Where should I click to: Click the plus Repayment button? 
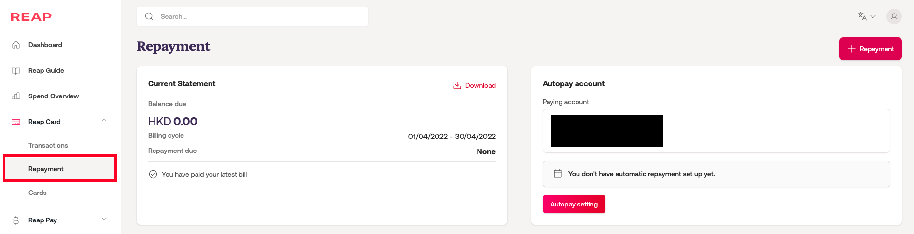(870, 49)
